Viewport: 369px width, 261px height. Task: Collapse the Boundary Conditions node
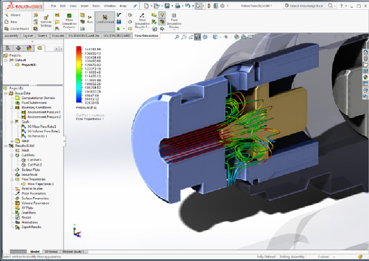coord(11,108)
